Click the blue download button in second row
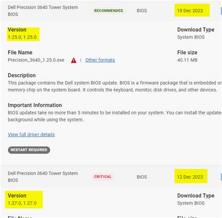 pyautogui.click(x=221, y=177)
